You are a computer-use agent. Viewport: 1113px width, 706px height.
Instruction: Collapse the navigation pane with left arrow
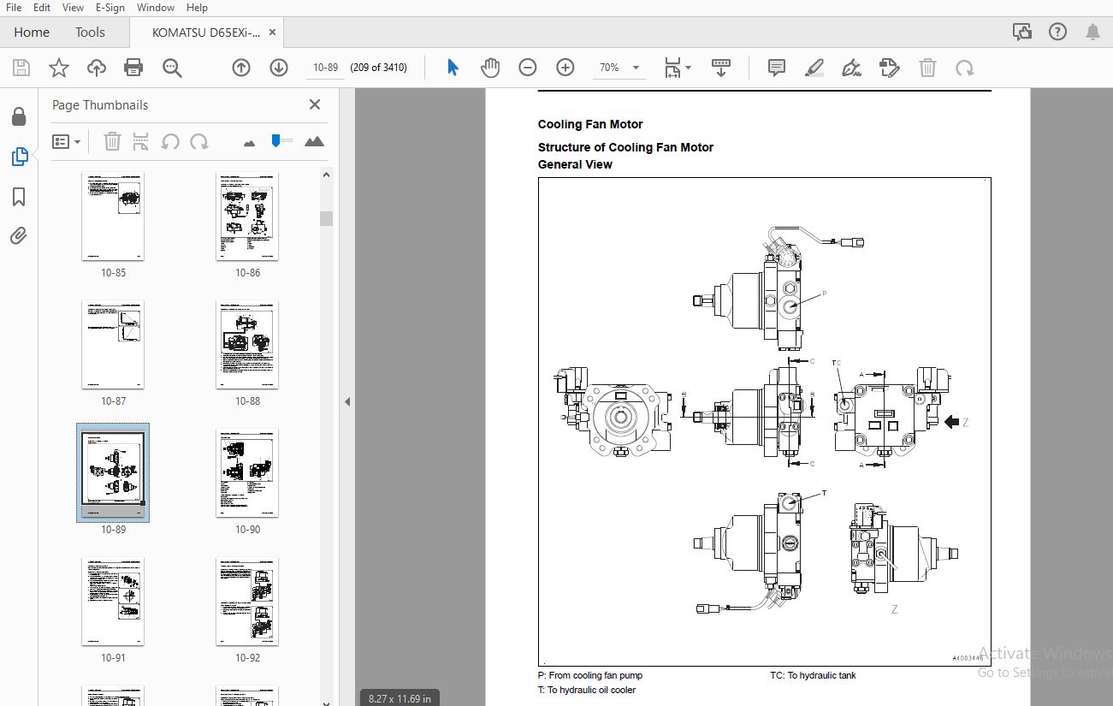(x=347, y=401)
